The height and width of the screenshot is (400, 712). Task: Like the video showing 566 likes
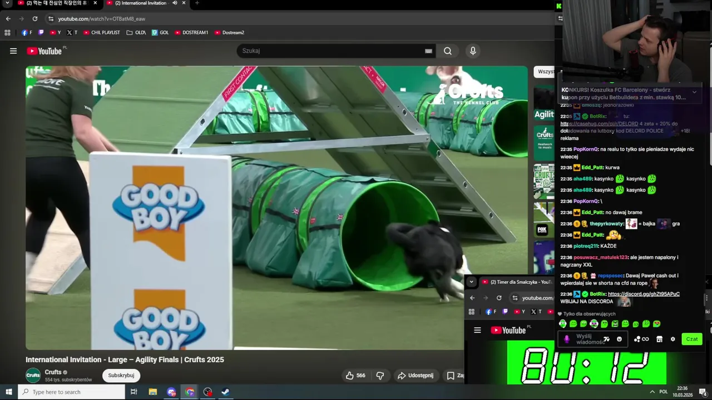coord(355,376)
